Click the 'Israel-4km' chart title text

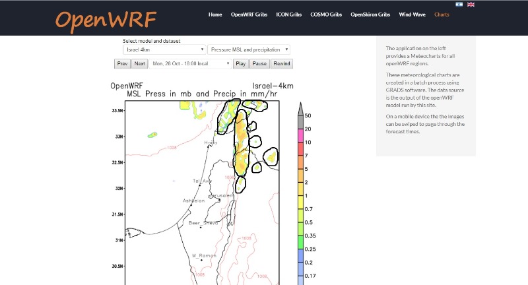tap(273, 86)
